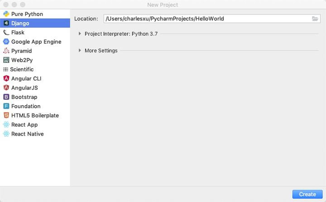Select Angular CLI label
This screenshot has height=202, width=326.
[26, 79]
